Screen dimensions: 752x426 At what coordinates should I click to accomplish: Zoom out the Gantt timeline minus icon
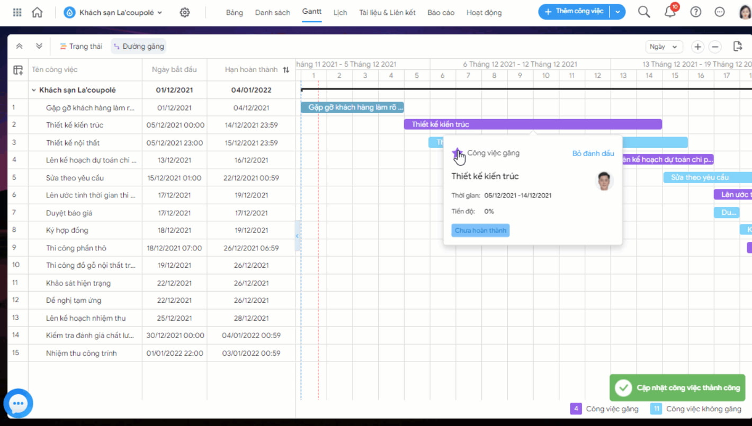point(715,47)
